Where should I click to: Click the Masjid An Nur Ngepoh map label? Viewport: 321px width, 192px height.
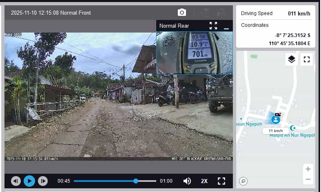292,135
